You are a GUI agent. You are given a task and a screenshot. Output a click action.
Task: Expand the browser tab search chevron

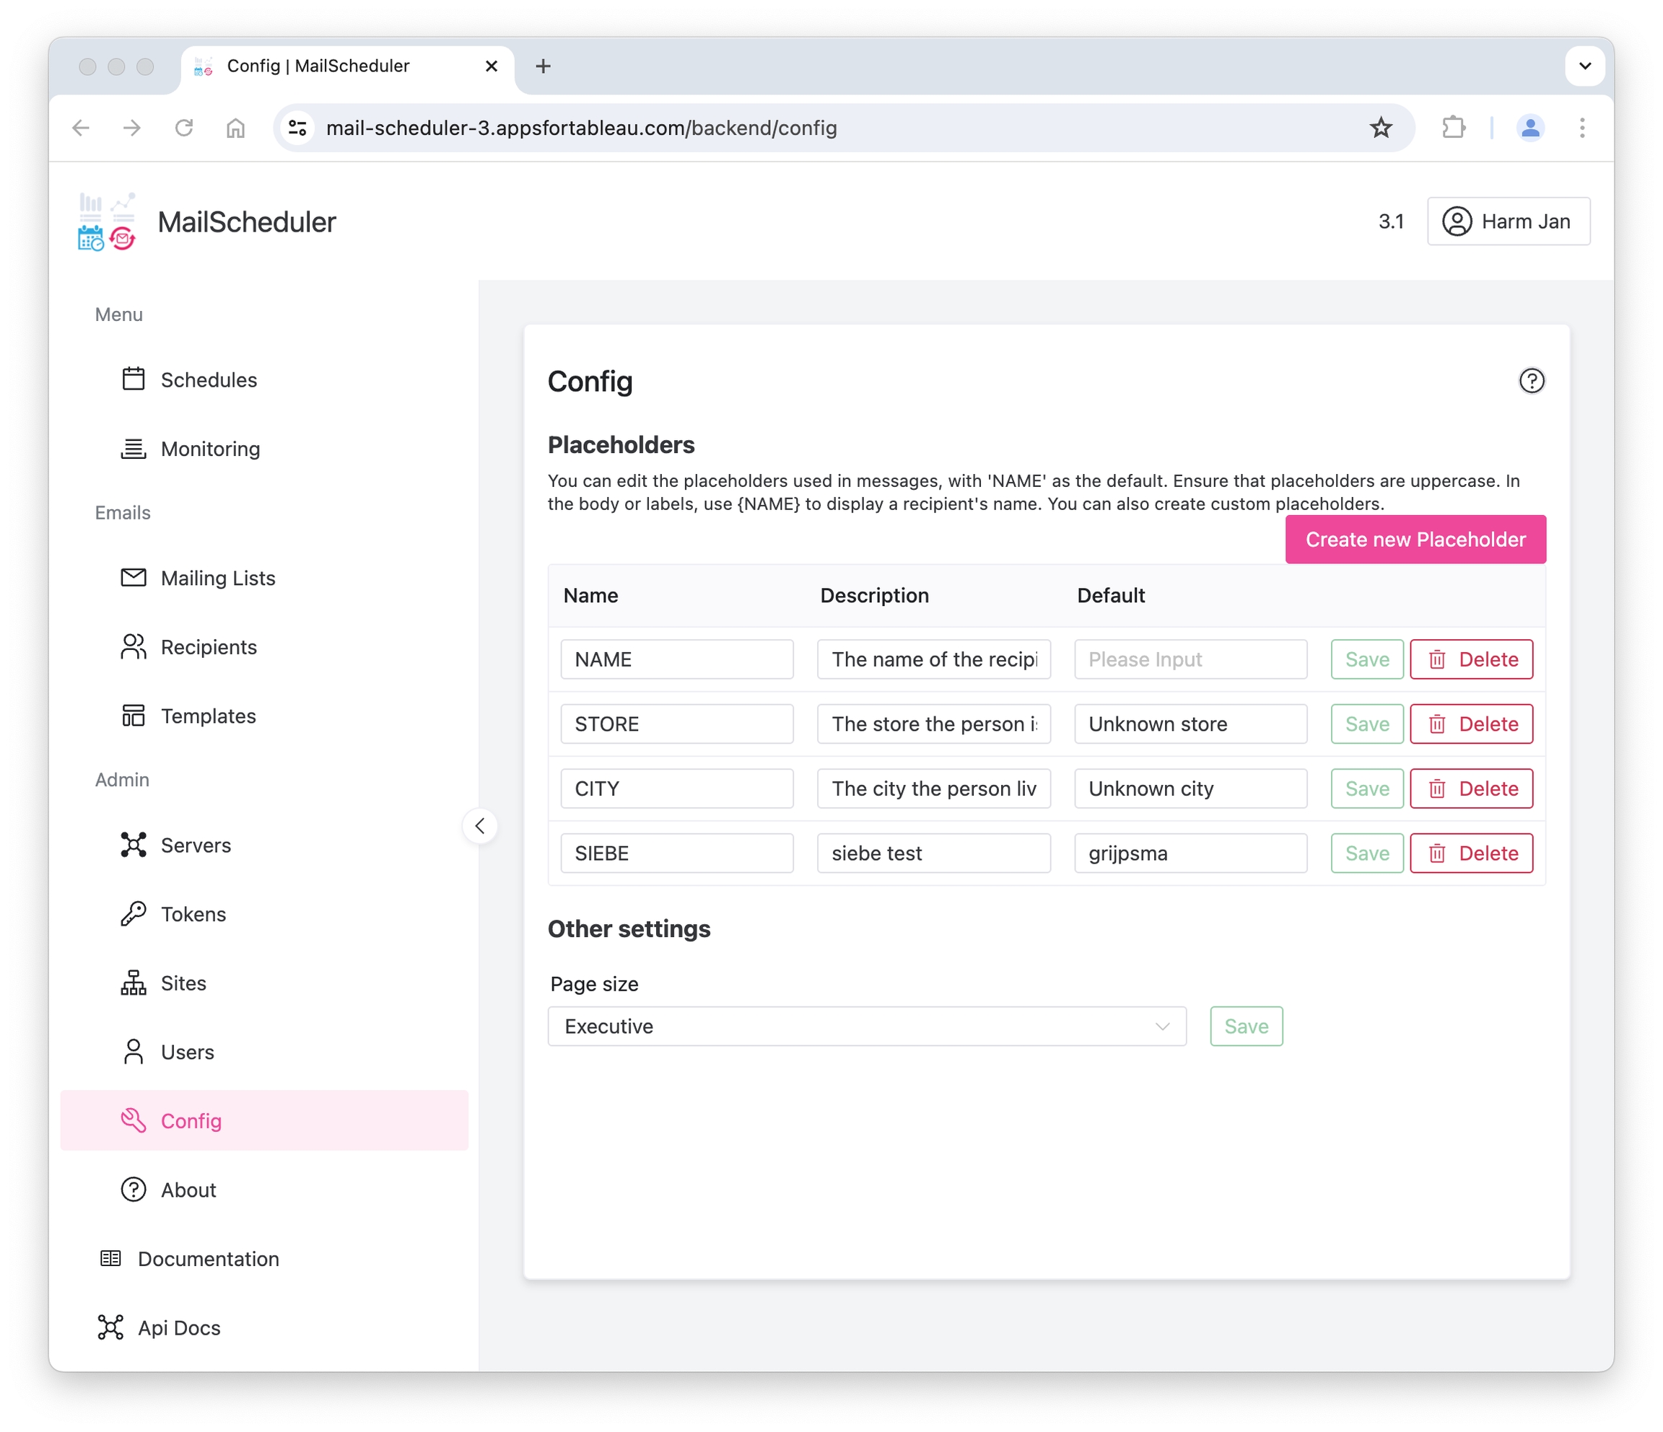coord(1584,66)
